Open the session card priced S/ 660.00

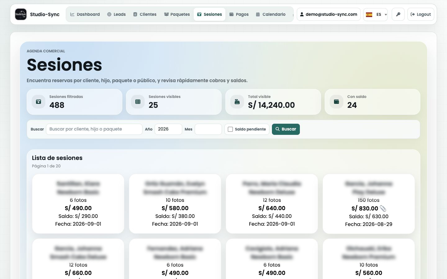78,259
